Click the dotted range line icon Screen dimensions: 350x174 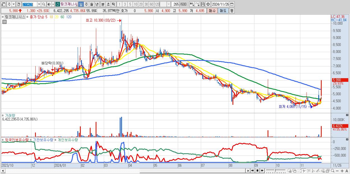click(x=299, y=171)
